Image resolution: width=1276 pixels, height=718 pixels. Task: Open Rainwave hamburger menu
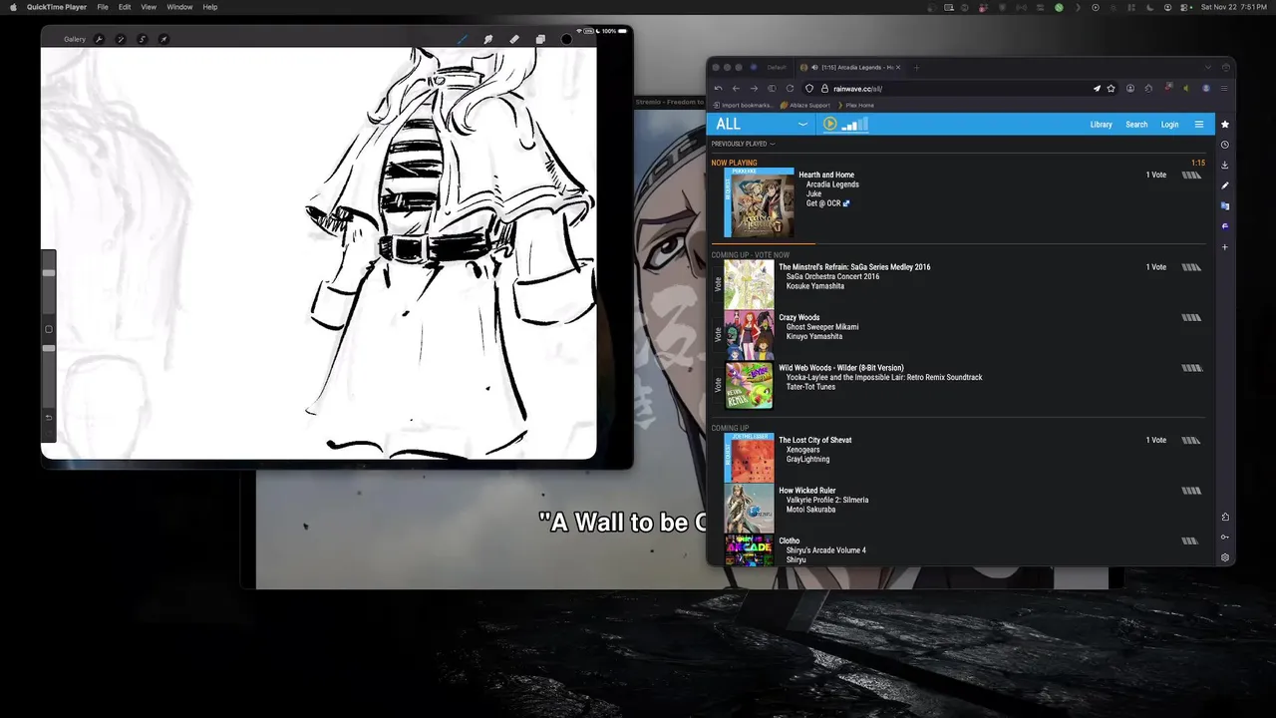pyautogui.click(x=1199, y=125)
